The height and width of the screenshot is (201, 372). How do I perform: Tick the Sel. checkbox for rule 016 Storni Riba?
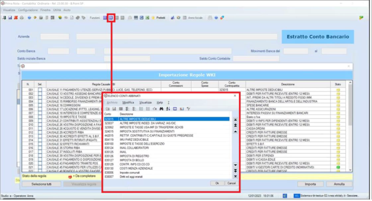[x=40, y=148]
